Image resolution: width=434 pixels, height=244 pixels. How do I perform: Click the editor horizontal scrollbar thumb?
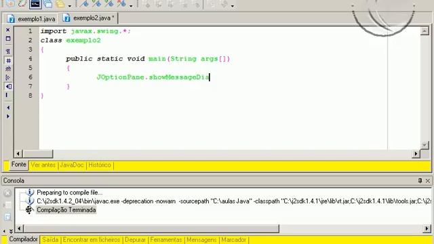[38, 154]
